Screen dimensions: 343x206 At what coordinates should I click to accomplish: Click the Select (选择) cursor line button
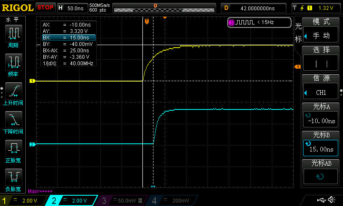[x=320, y=64]
